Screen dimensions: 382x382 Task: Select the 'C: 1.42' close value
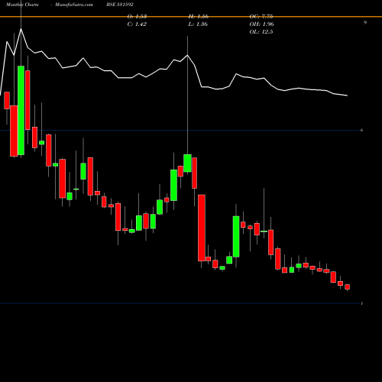(x=137, y=24)
